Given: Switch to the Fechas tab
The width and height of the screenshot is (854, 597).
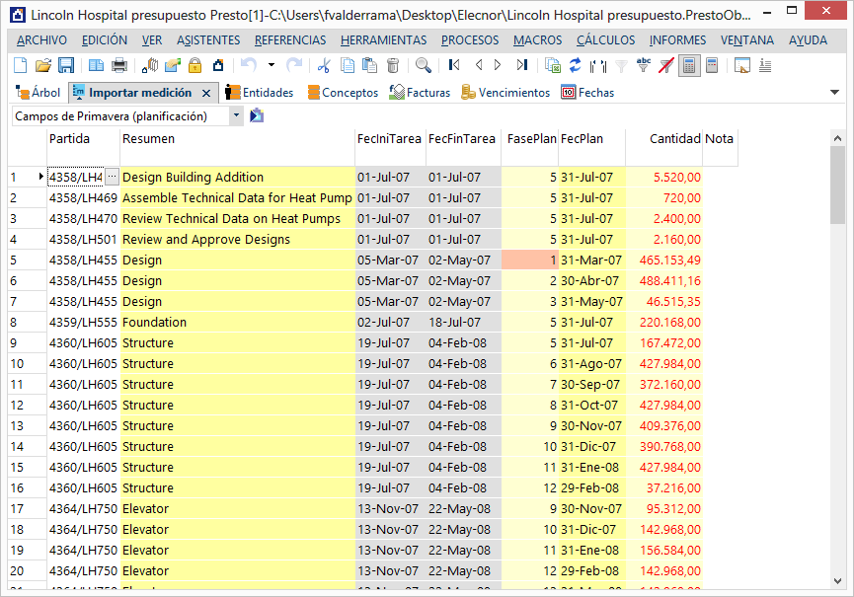Looking at the screenshot, I should (x=587, y=93).
